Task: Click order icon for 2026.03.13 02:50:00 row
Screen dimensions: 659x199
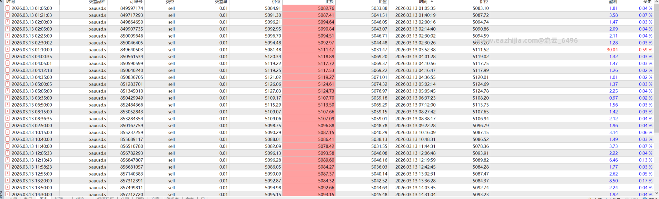Action: (x=8, y=125)
